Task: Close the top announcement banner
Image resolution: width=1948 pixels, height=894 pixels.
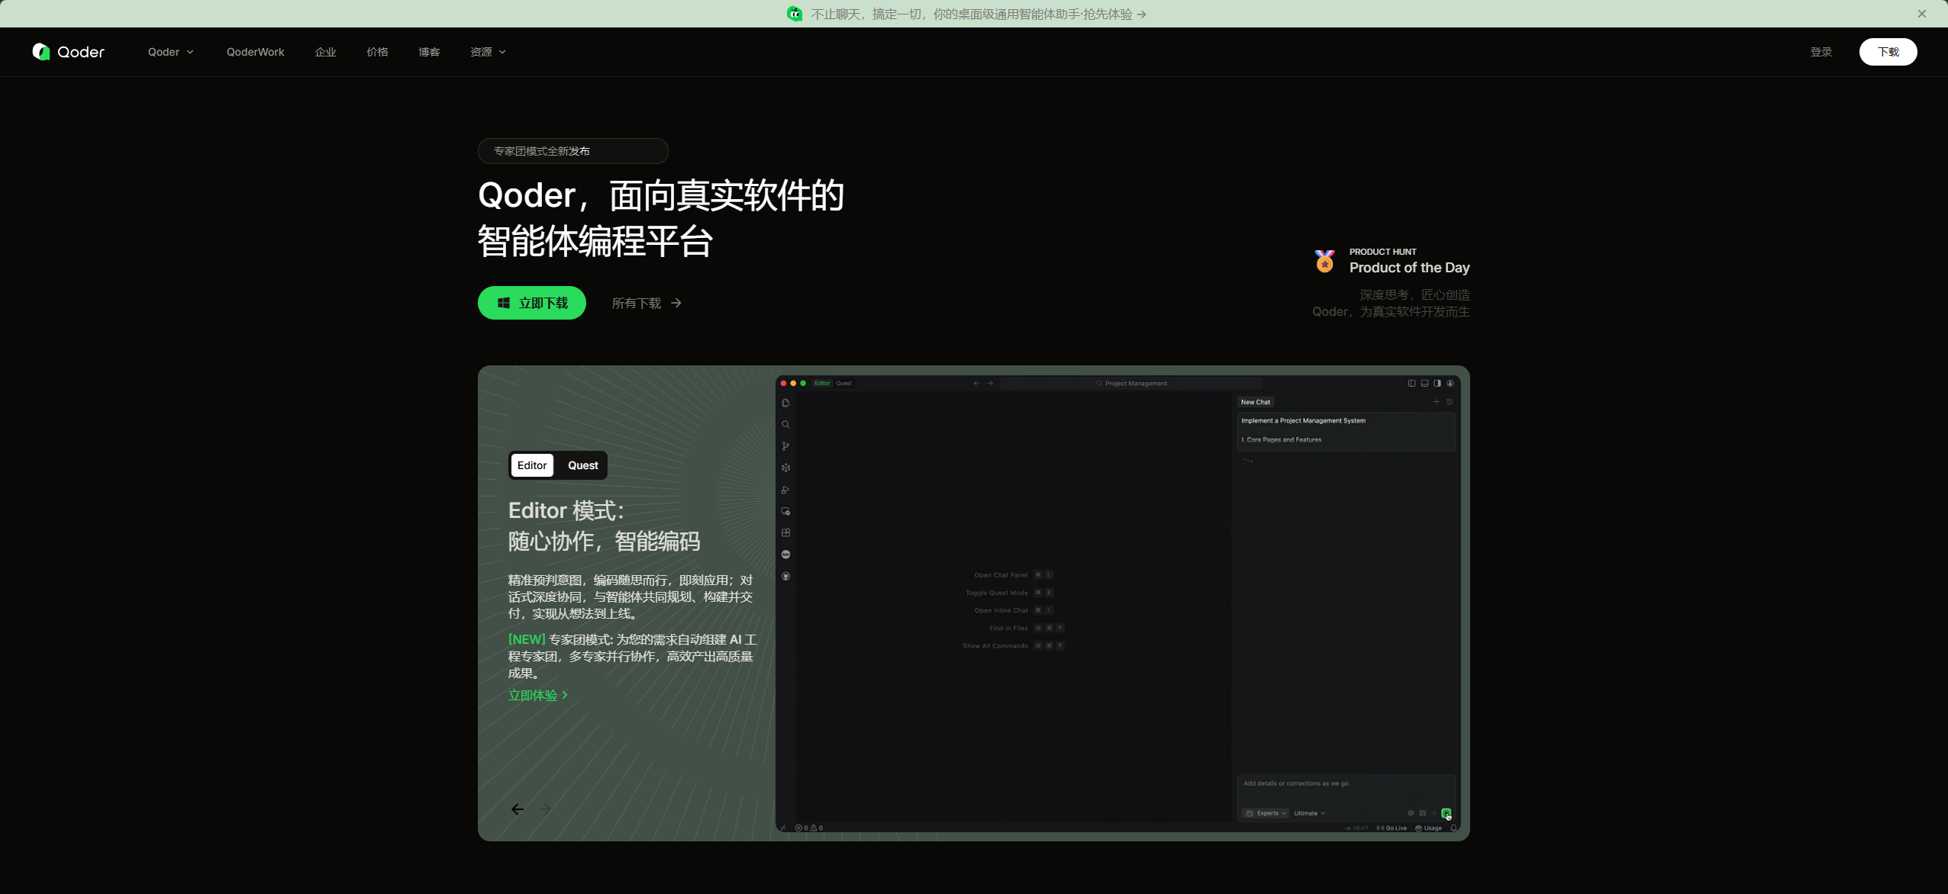Action: [x=1922, y=14]
